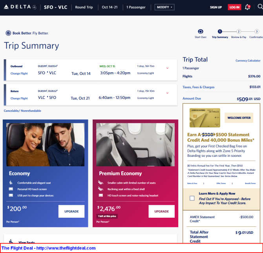Screen dimensions: 263x253
Task: Click the $509.01 USD amount
Action: click(x=248, y=99)
